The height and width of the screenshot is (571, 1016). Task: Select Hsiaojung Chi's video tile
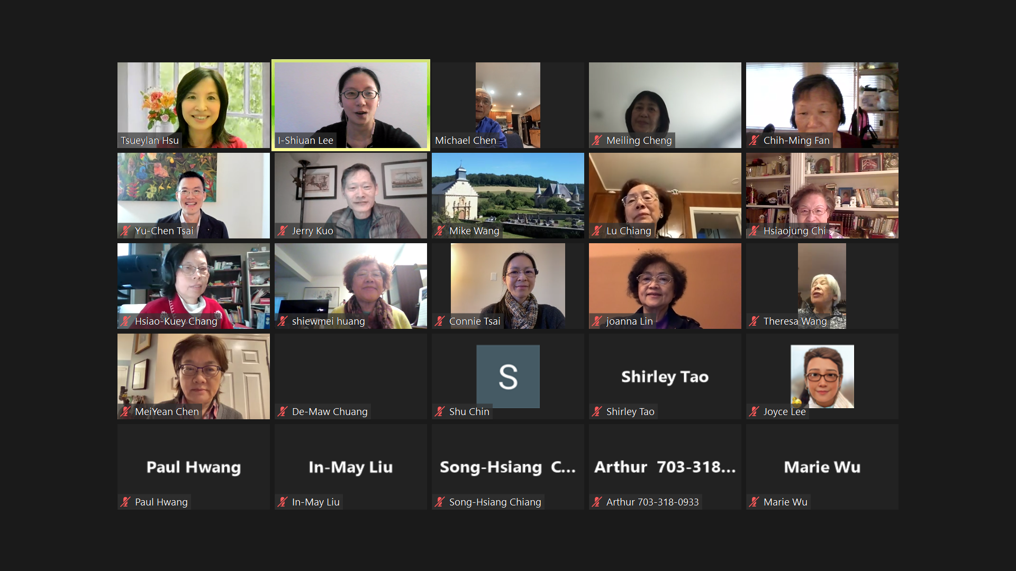(822, 196)
